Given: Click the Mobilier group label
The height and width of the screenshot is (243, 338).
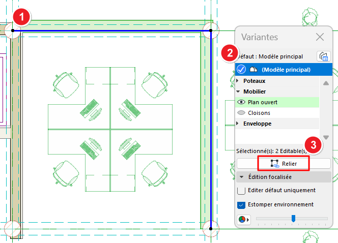Looking at the screenshot, I should pyautogui.click(x=255, y=92).
